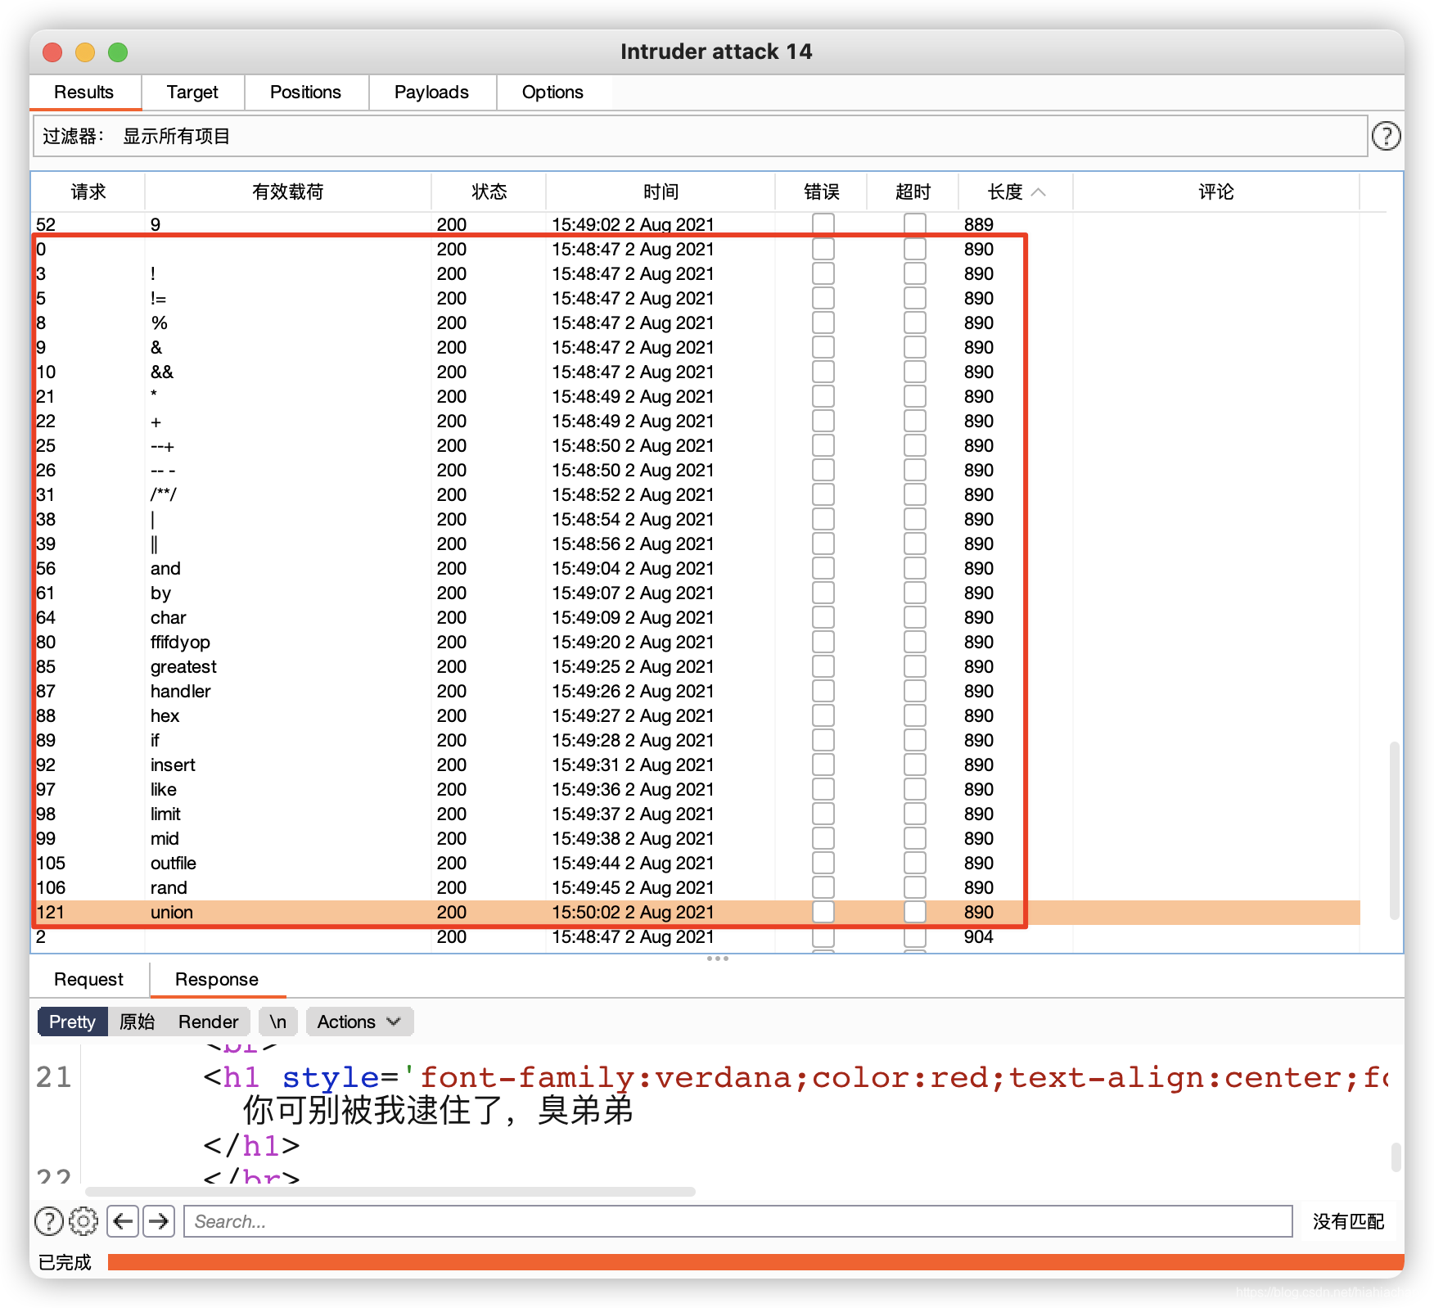Select the row with payload '--+'
The height and width of the screenshot is (1308, 1434).
[x=697, y=445]
